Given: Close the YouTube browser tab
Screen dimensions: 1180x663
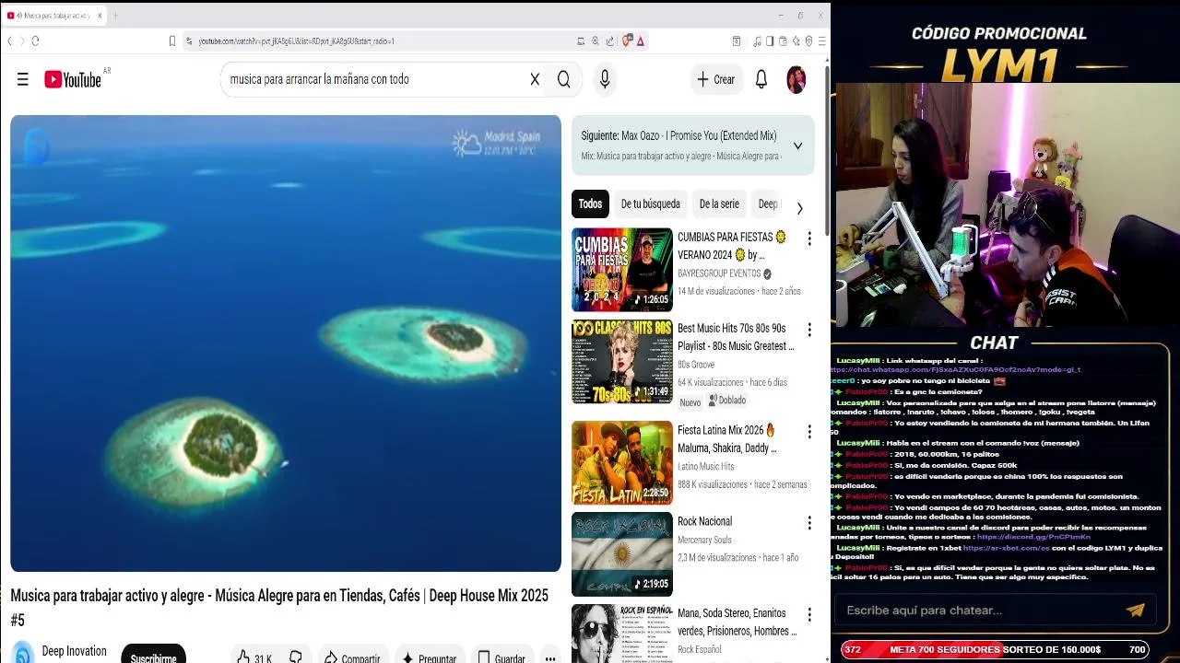Looking at the screenshot, I should [x=100, y=15].
